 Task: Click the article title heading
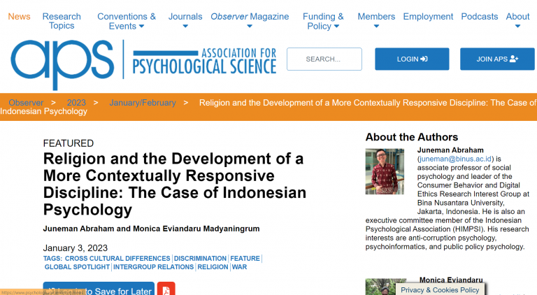point(175,184)
